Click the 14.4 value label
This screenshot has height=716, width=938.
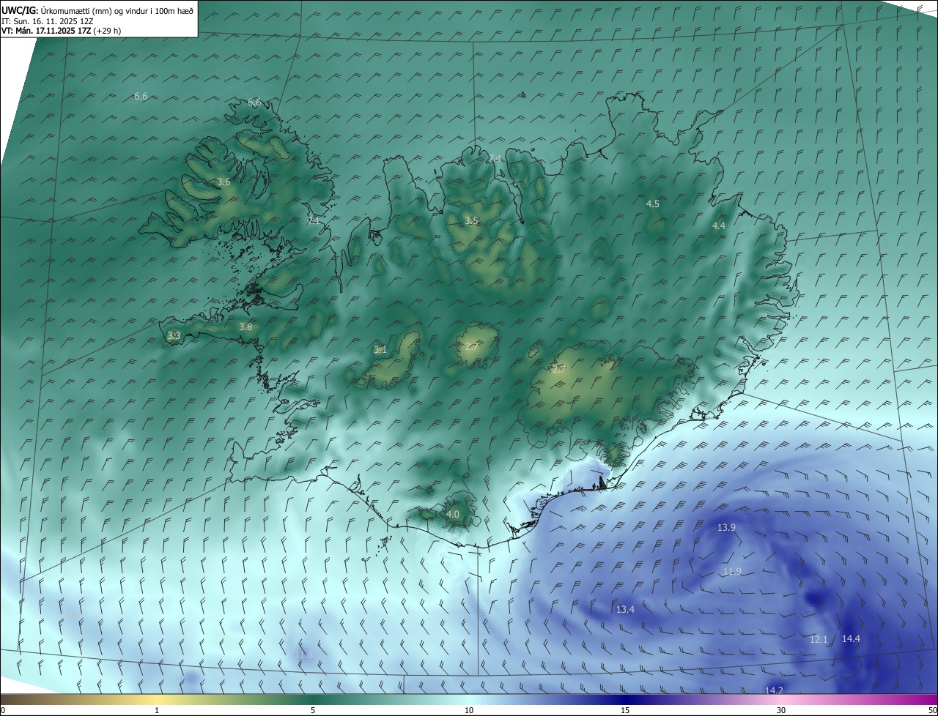point(851,638)
